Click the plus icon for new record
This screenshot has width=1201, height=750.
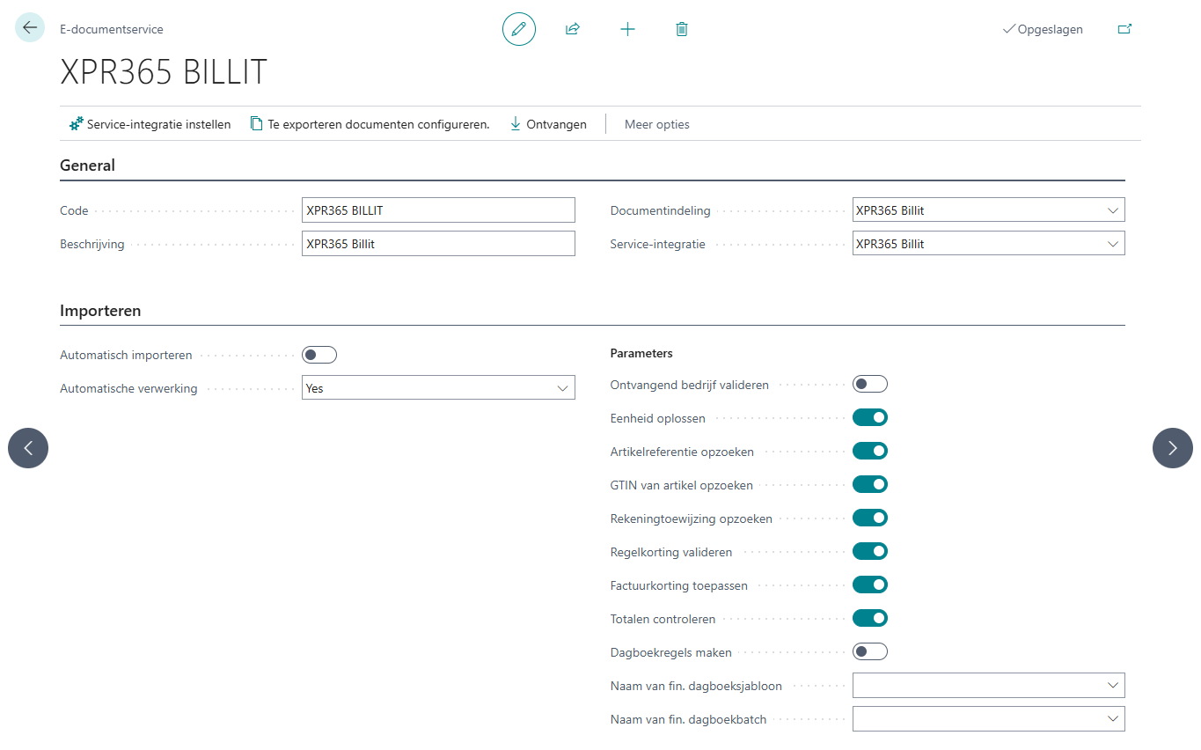627,29
